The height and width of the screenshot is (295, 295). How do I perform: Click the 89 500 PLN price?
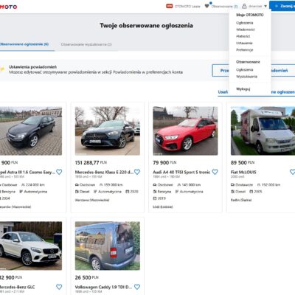click(243, 162)
